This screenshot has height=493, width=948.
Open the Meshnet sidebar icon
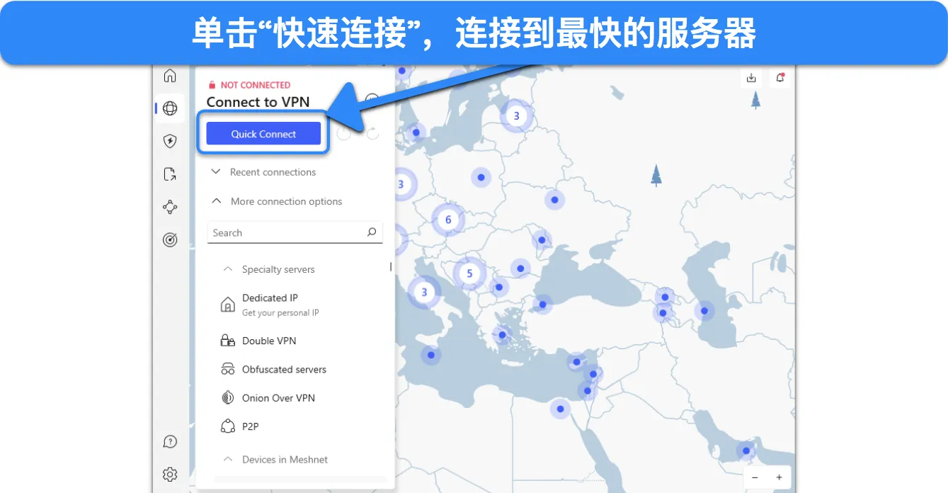pos(170,207)
